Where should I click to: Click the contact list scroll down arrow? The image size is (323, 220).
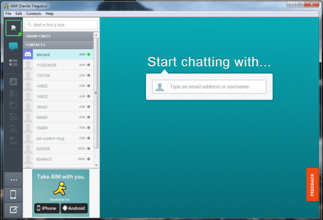pyautogui.click(x=96, y=165)
